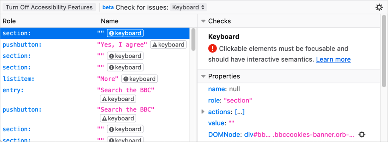This screenshot has width=388, height=142.
Task: Click keyboard badge on highlighted section row
Action: (x=125, y=33)
